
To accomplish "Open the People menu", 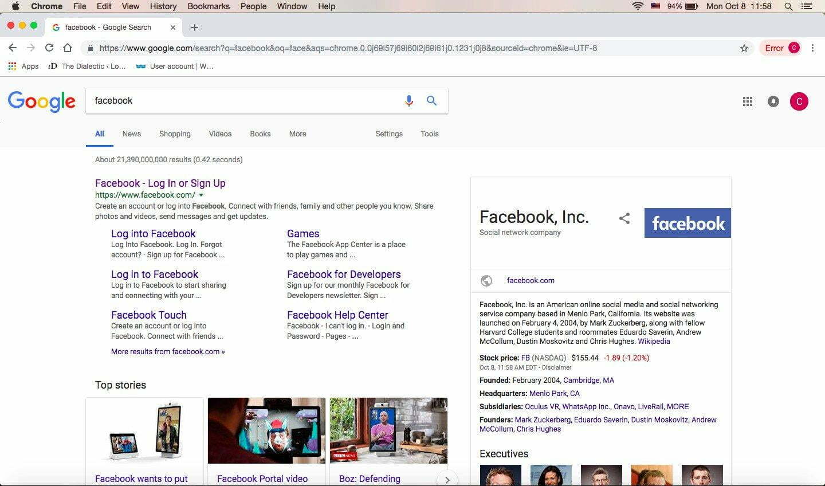I will click(x=253, y=6).
